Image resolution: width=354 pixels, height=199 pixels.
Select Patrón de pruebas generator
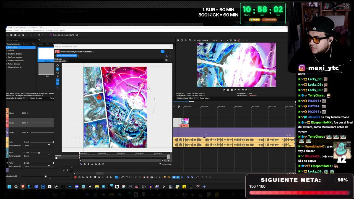15,57
